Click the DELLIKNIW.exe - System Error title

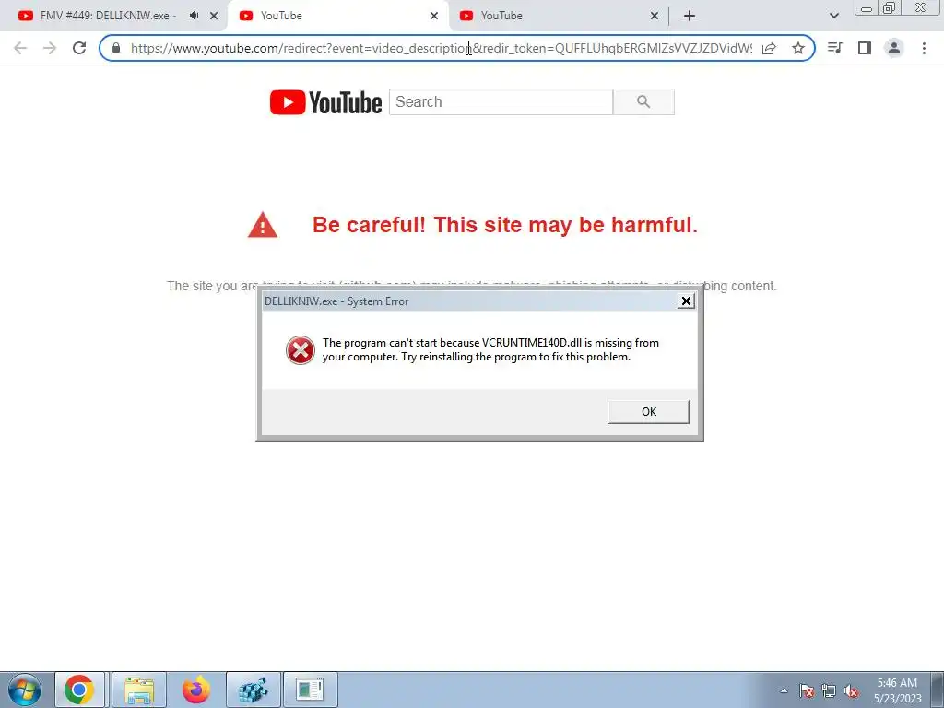click(x=336, y=301)
